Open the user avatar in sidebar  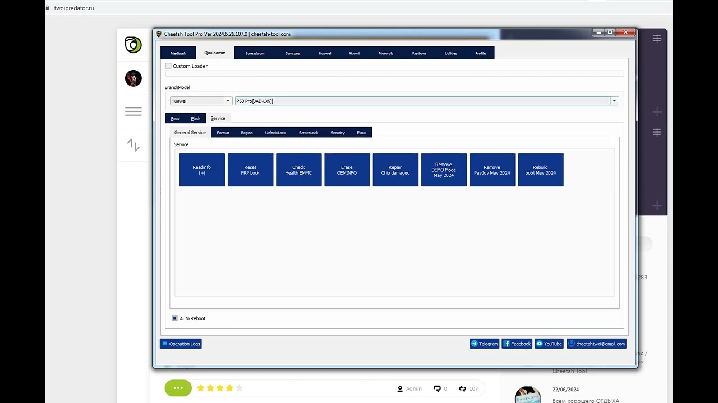tap(133, 78)
